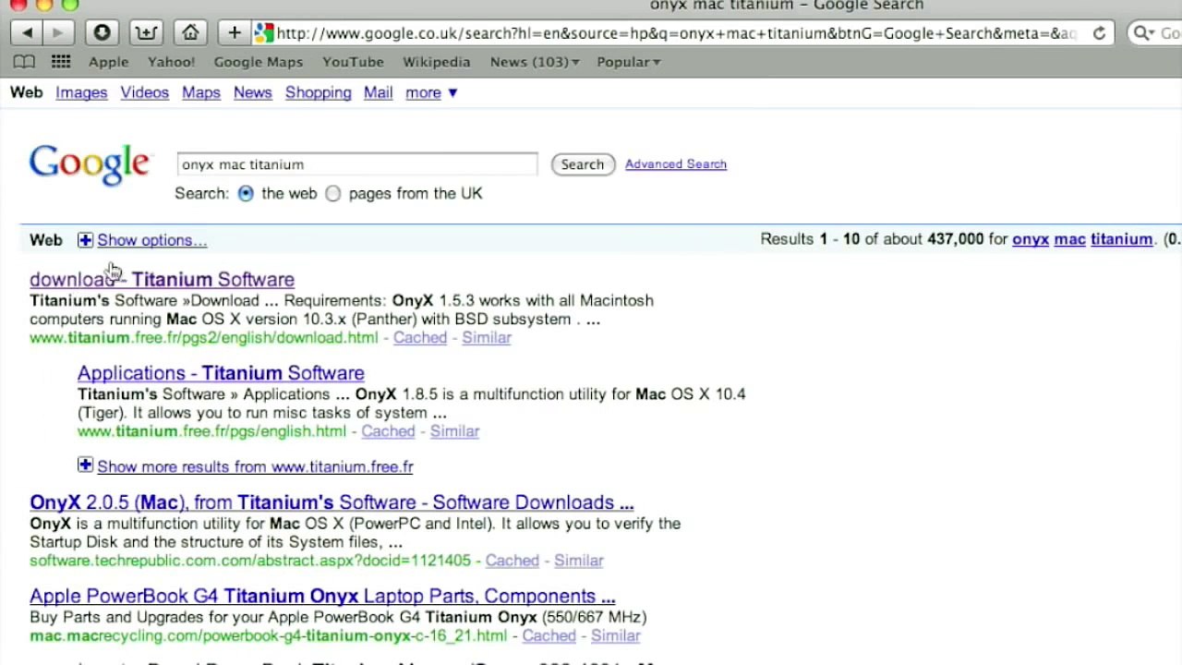The width and height of the screenshot is (1182, 665).
Task: Open Similar link for the techrepublic.com result
Action: [x=579, y=561]
